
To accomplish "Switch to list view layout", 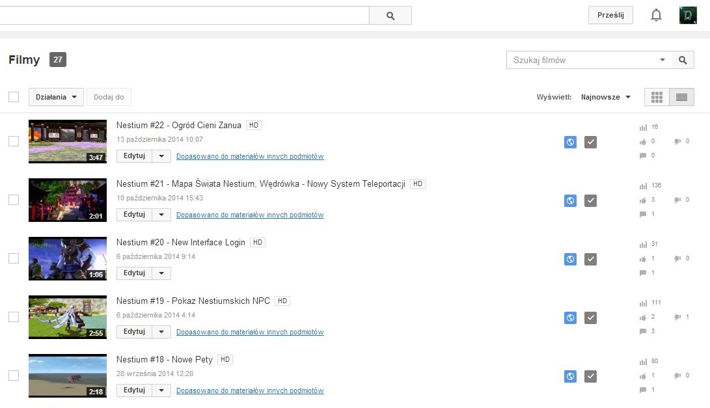I will click(x=681, y=97).
